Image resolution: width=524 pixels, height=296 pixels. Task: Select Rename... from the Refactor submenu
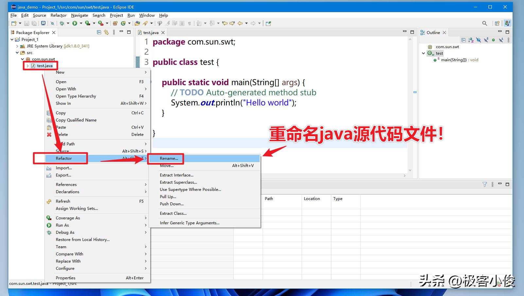click(169, 158)
